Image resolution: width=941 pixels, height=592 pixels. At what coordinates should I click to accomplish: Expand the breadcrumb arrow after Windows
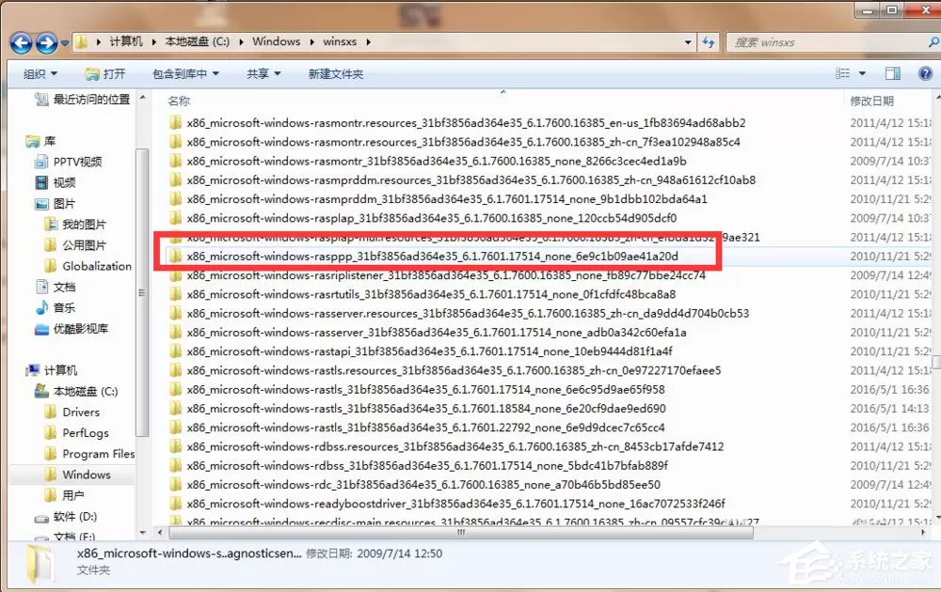312,42
